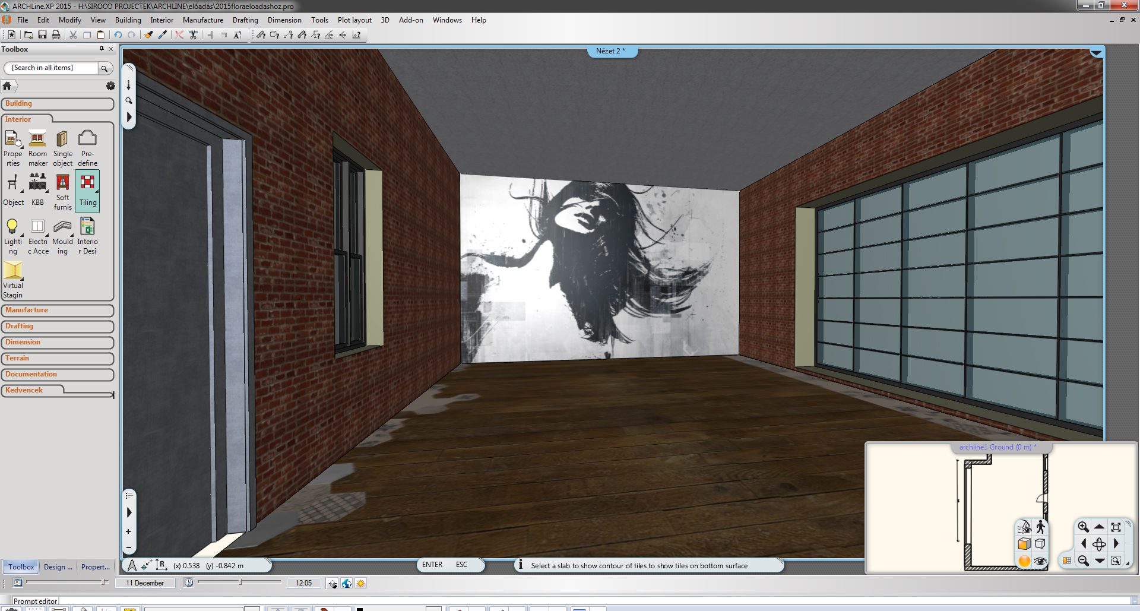Screen dimensions: 1140x611
Task: Open the interior Properties tool
Action: tap(12, 148)
